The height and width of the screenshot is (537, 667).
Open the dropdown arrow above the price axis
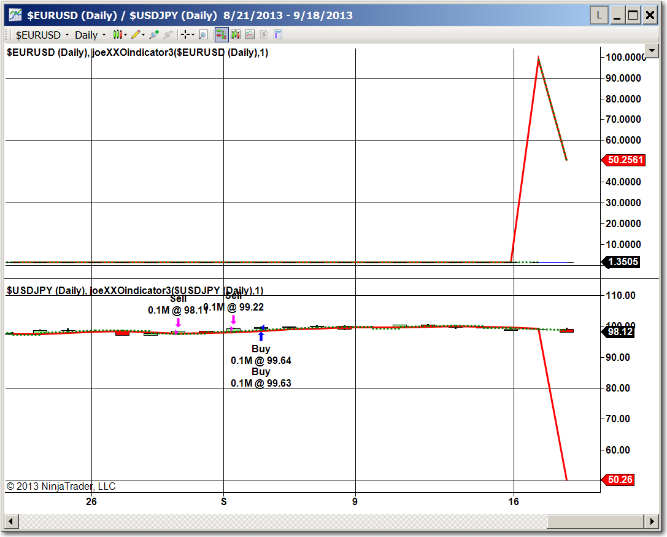tap(652, 52)
